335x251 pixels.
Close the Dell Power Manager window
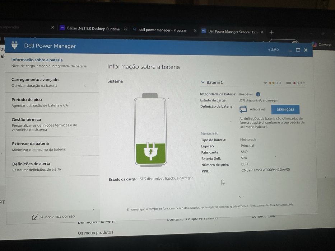(x=306, y=50)
